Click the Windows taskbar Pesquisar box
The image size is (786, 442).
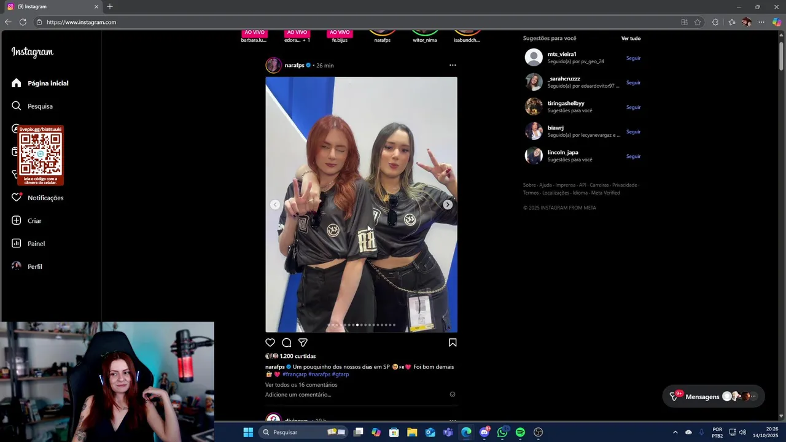click(x=303, y=432)
